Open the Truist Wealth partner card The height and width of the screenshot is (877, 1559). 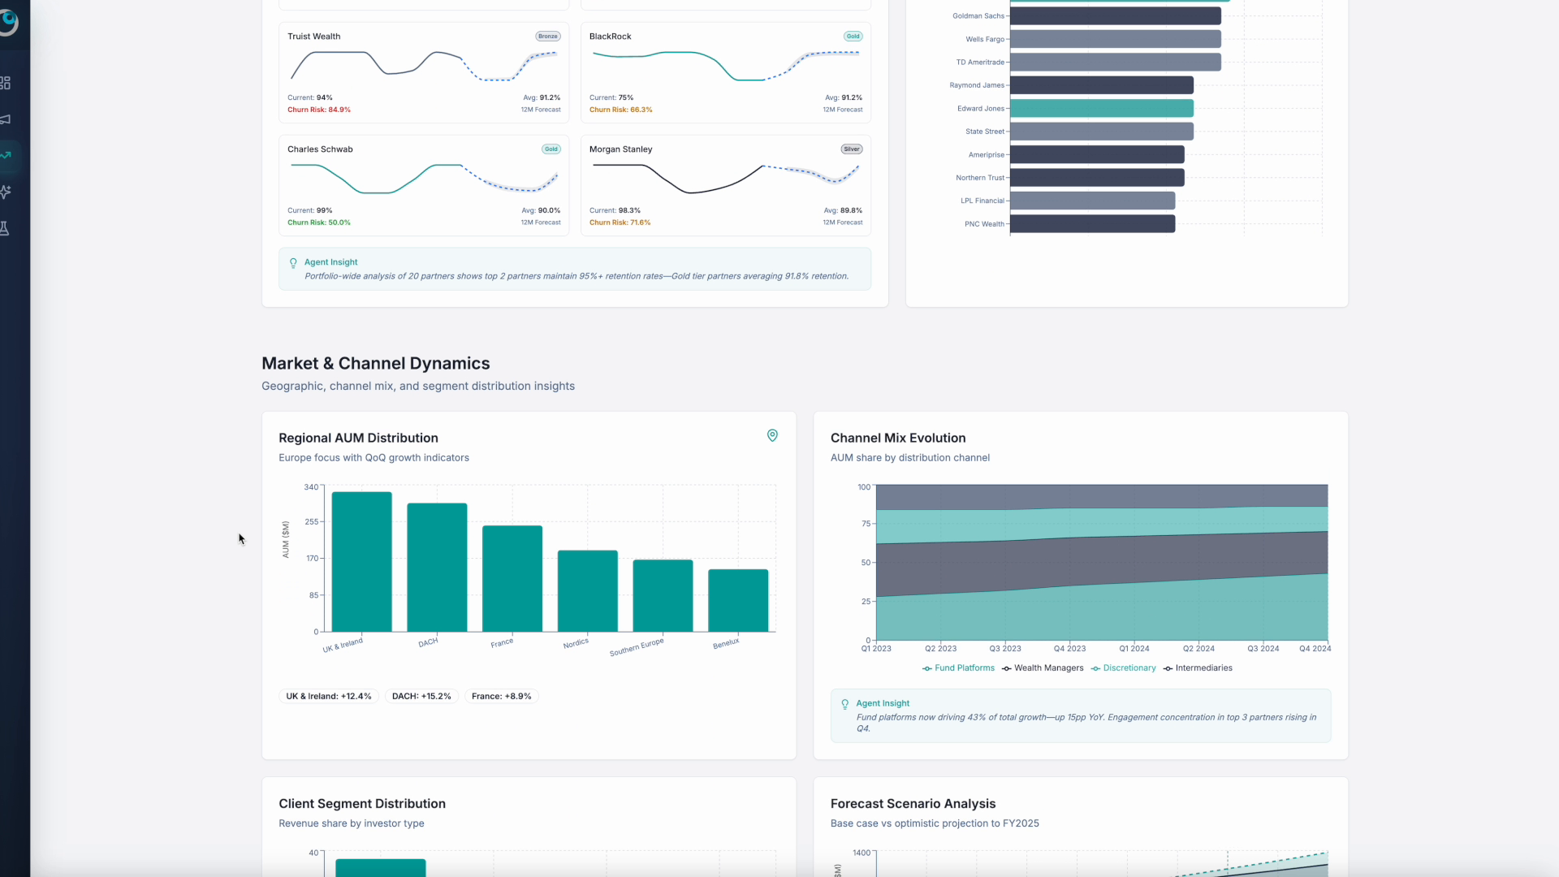click(423, 72)
